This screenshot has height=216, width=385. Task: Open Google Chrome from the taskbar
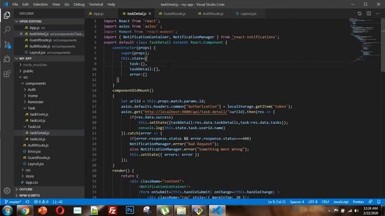pyautogui.click(x=25, y=211)
